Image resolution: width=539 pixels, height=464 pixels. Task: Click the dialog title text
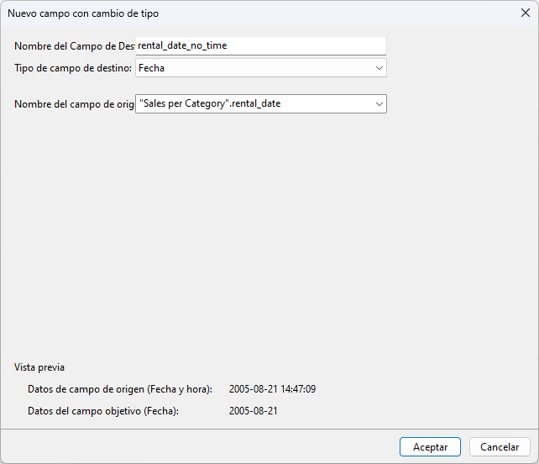[83, 13]
